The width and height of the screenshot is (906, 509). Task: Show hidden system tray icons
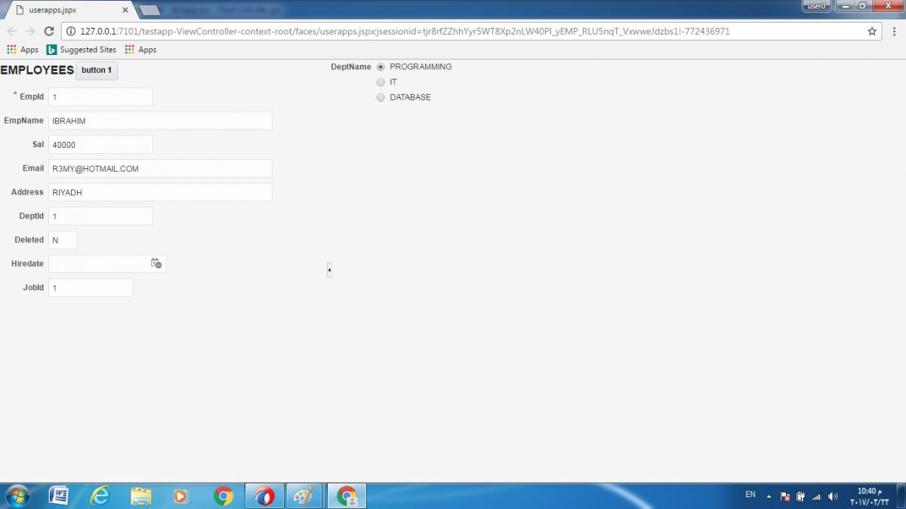pyautogui.click(x=769, y=496)
